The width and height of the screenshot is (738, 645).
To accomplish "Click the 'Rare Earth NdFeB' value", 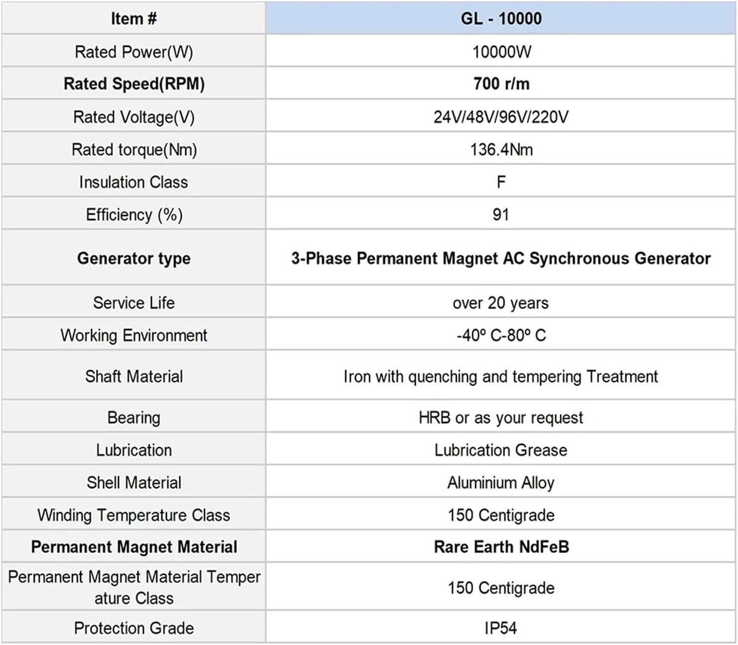I will tap(501, 547).
